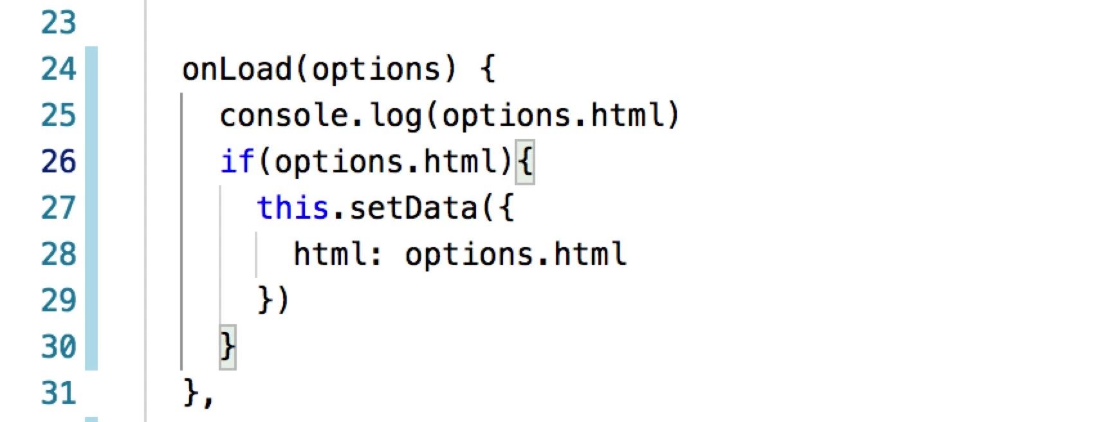Click the highlighted opening brace on line 26

(525, 161)
